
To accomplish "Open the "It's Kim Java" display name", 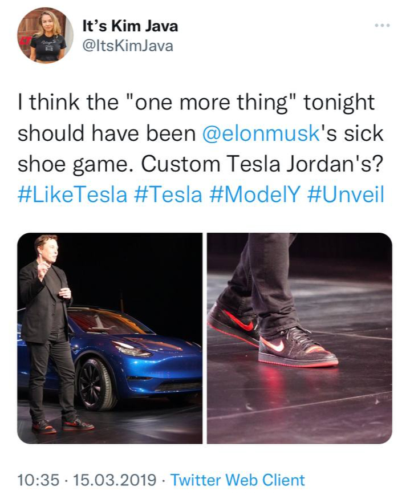I will (x=130, y=26).
